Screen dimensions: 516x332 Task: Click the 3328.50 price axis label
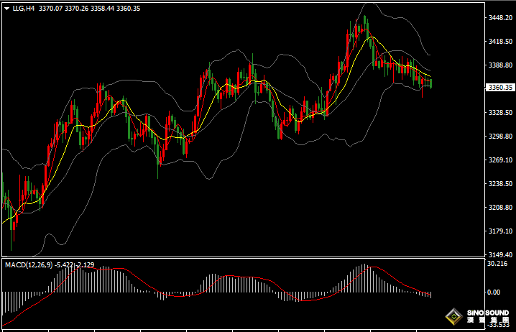(x=499, y=113)
